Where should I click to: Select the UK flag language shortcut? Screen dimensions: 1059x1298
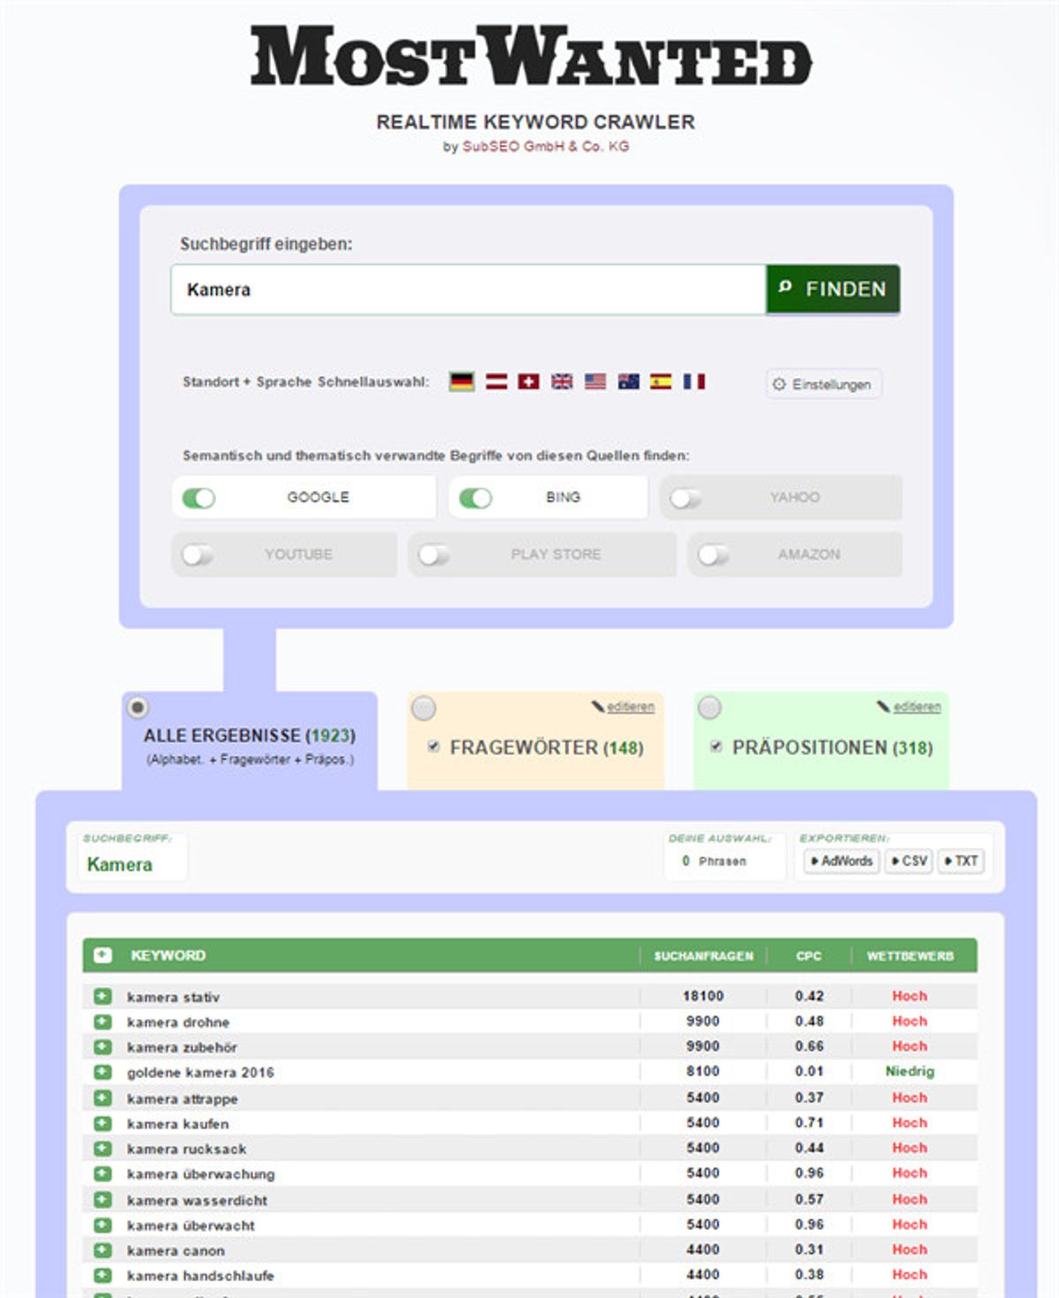(562, 381)
